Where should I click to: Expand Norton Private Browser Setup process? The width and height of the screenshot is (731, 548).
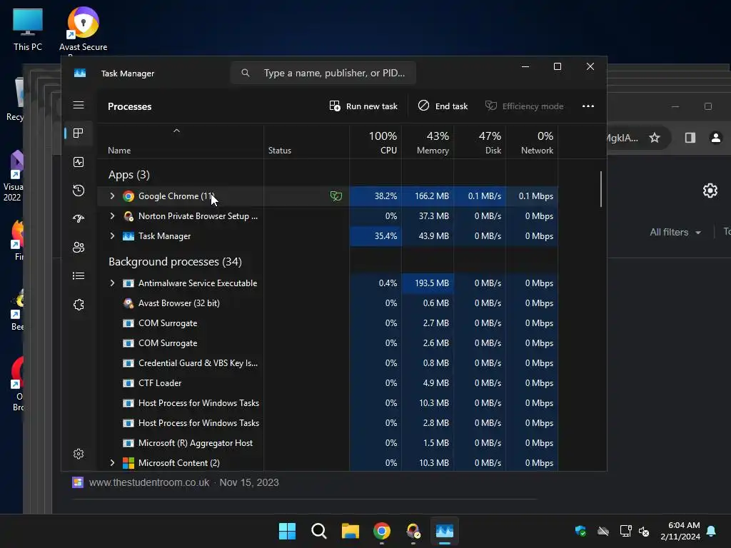click(112, 216)
